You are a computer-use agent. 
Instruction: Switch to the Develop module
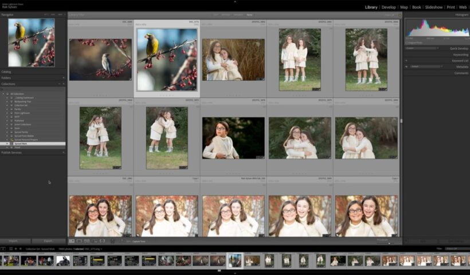pos(389,7)
